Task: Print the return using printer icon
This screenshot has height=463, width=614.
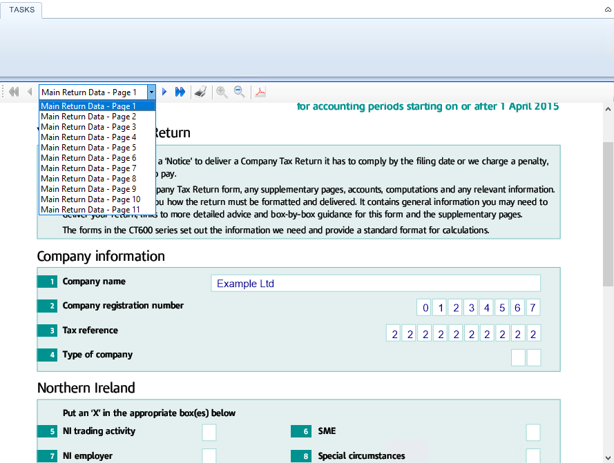Action: point(201,92)
